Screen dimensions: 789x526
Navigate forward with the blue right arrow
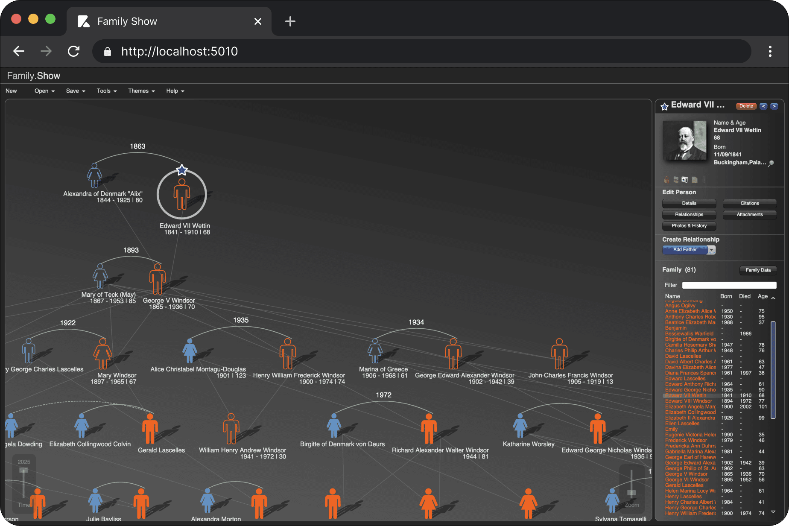(775, 106)
